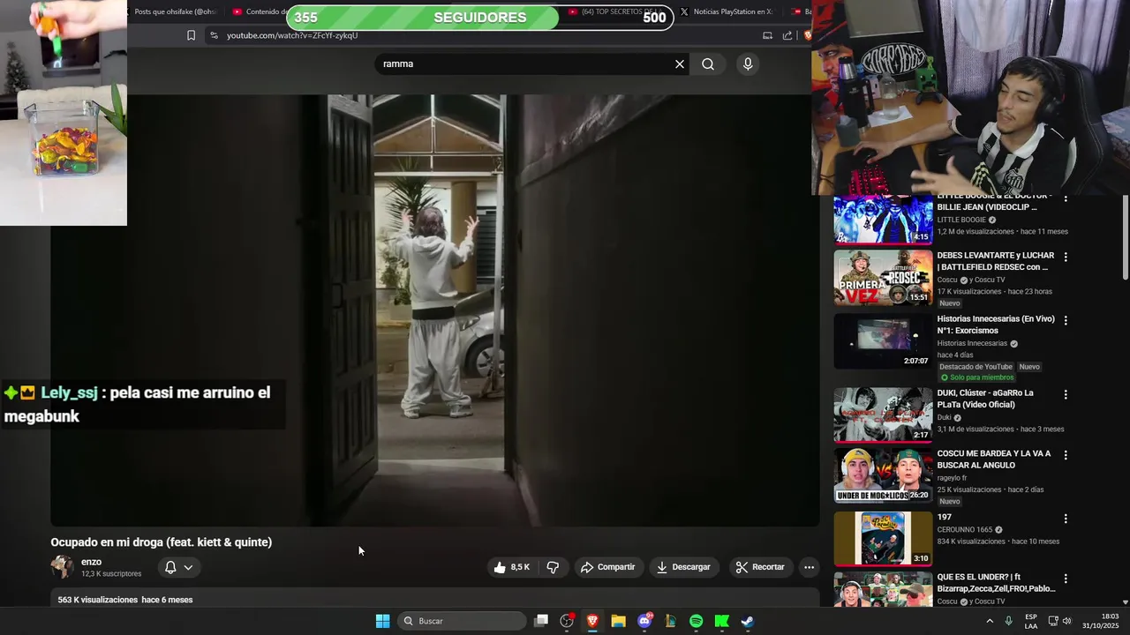Viewport: 1130px width, 635px height.
Task: Open options for DUKI aGaRRo La PLaTa
Action: pyautogui.click(x=1066, y=394)
